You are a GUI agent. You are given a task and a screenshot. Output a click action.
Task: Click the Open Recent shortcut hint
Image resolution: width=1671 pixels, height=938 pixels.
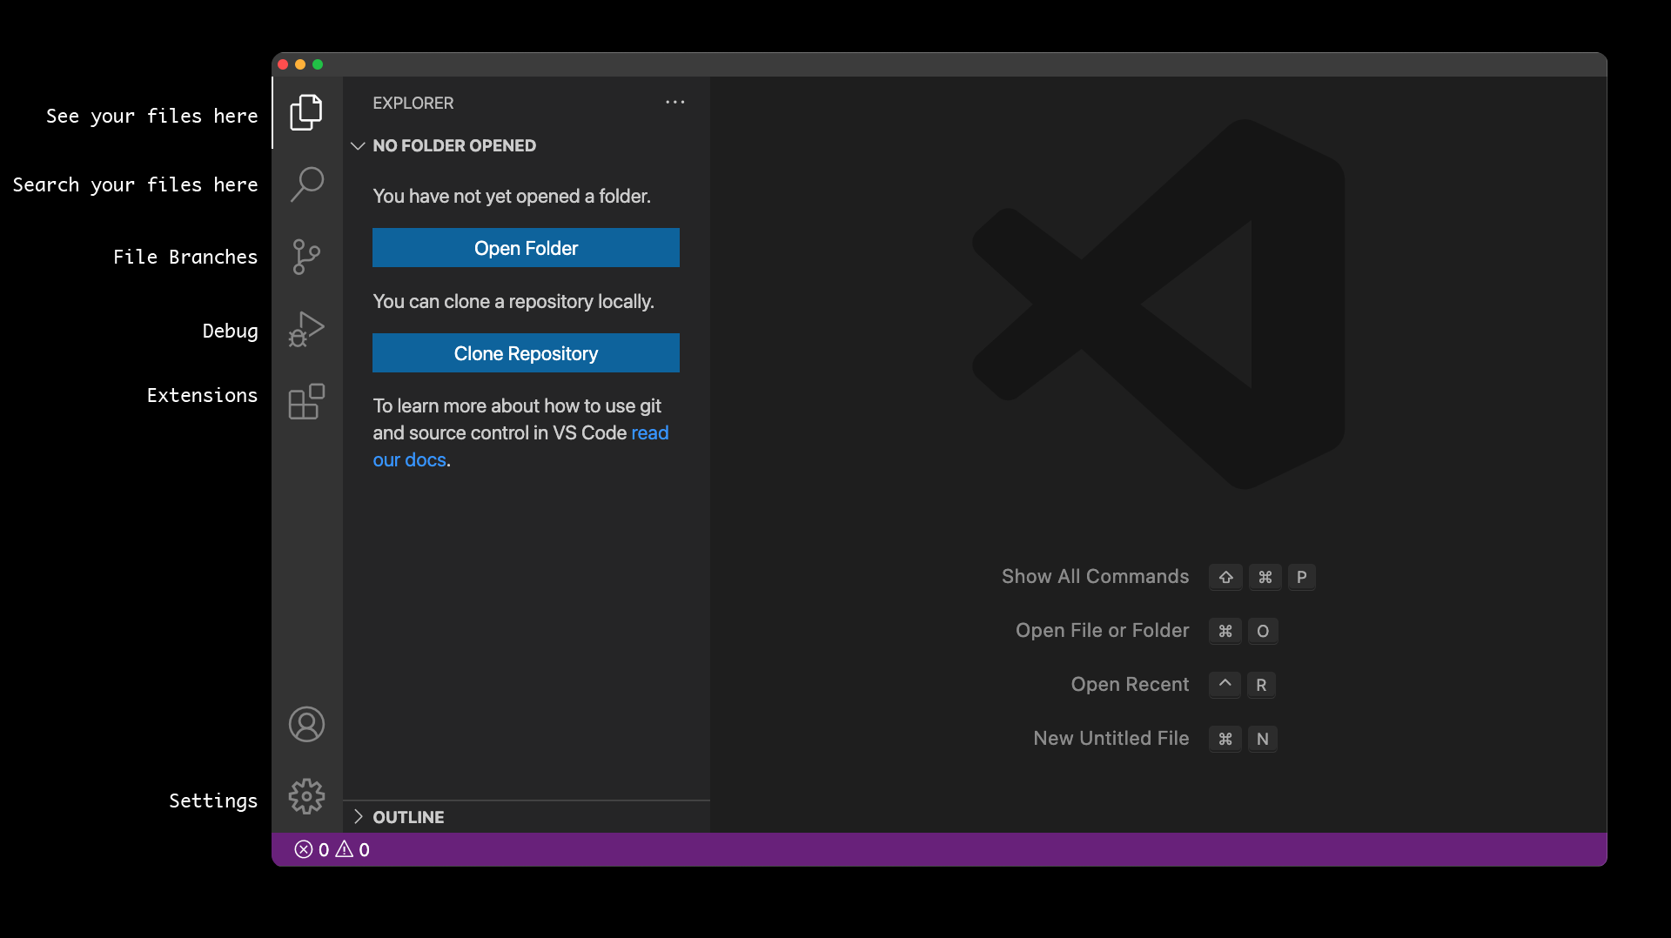pyautogui.click(x=1130, y=685)
